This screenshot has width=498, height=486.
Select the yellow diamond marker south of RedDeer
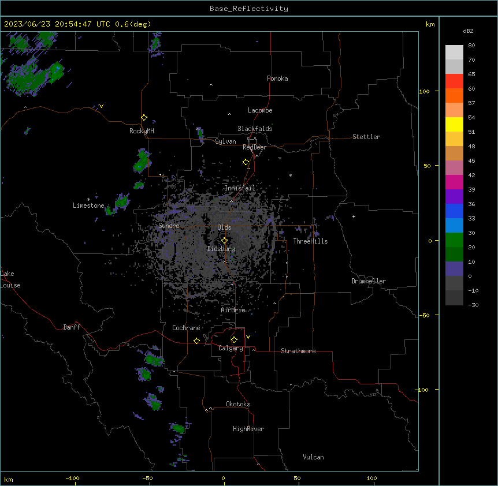246,162
